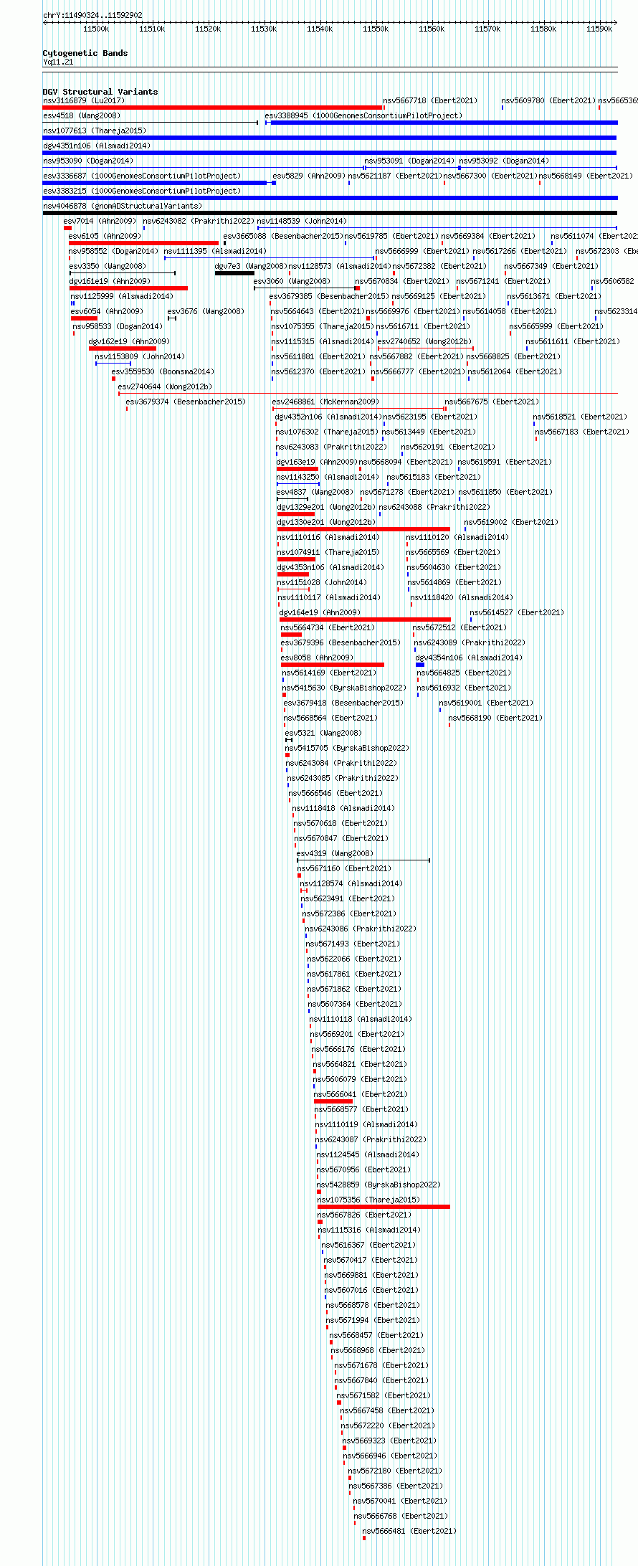Open the dgv4351n106 (Alsmadi2014) variant entry
The height and width of the screenshot is (1566, 638).
[97, 146]
